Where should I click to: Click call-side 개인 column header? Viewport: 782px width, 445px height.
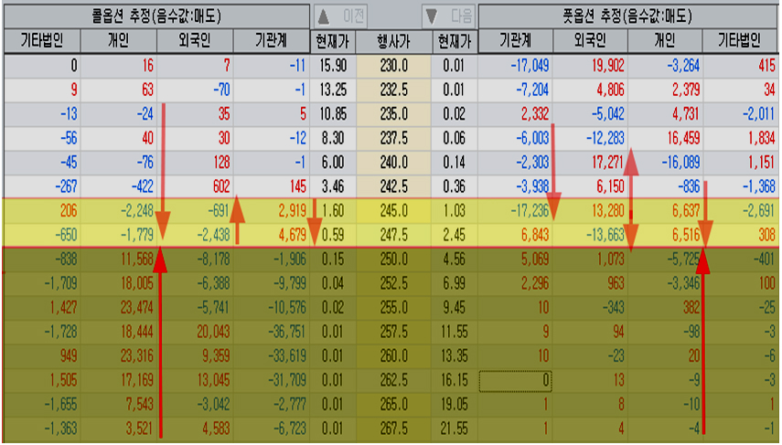tap(118, 41)
